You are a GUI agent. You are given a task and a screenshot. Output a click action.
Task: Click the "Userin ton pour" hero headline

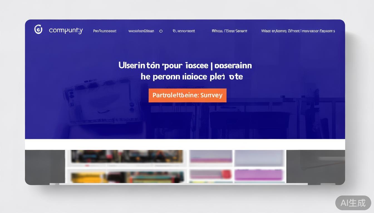pyautogui.click(x=185, y=65)
